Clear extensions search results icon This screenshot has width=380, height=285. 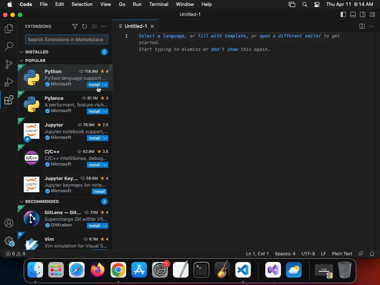[94, 26]
